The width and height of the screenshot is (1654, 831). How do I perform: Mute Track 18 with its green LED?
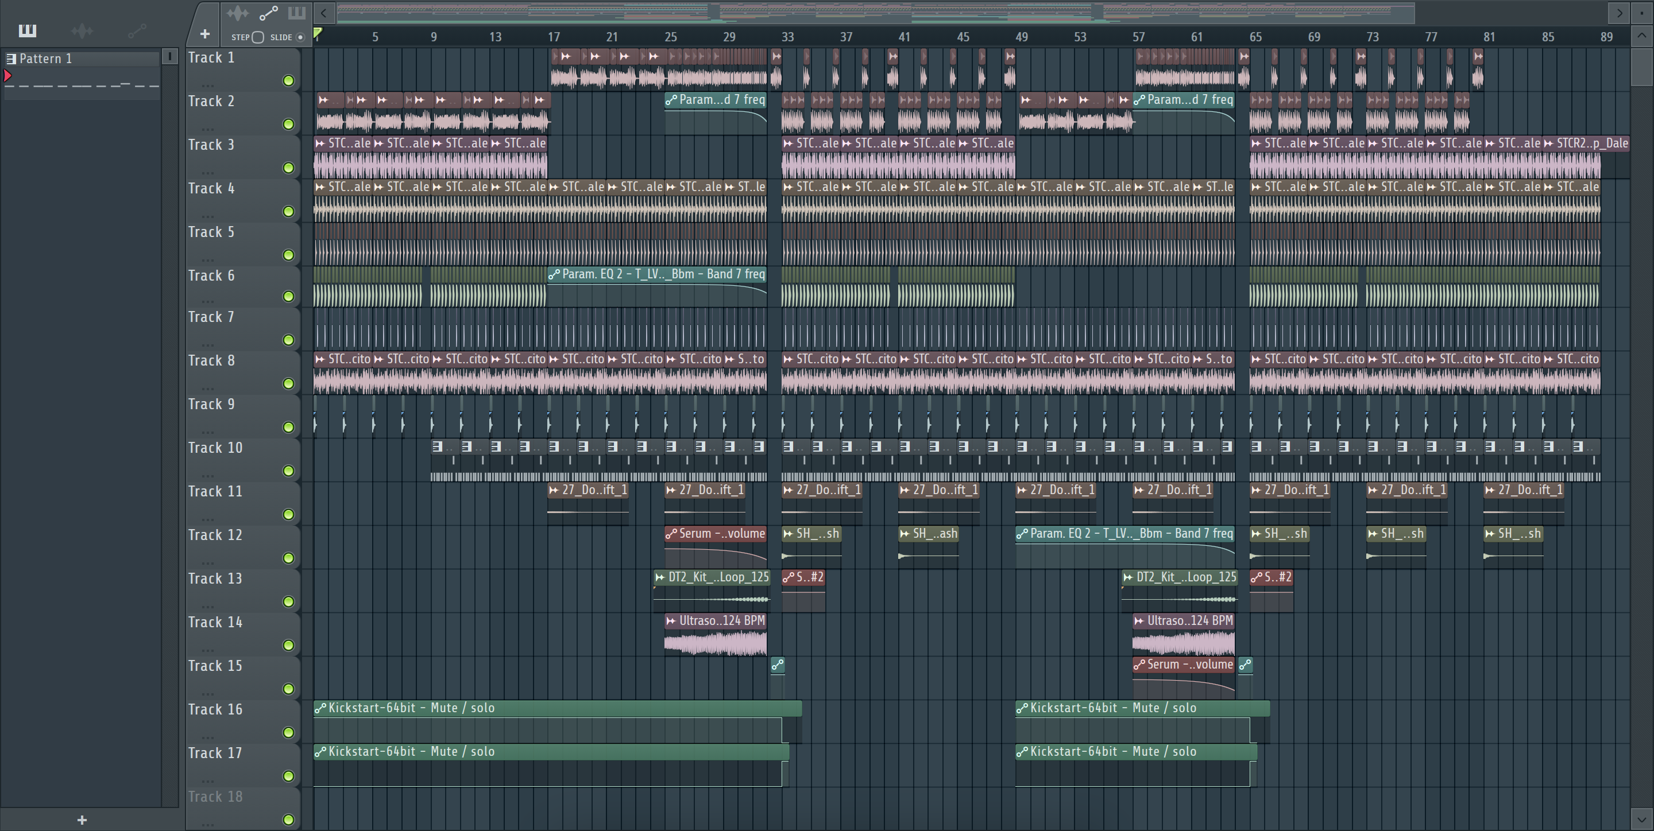(x=288, y=820)
